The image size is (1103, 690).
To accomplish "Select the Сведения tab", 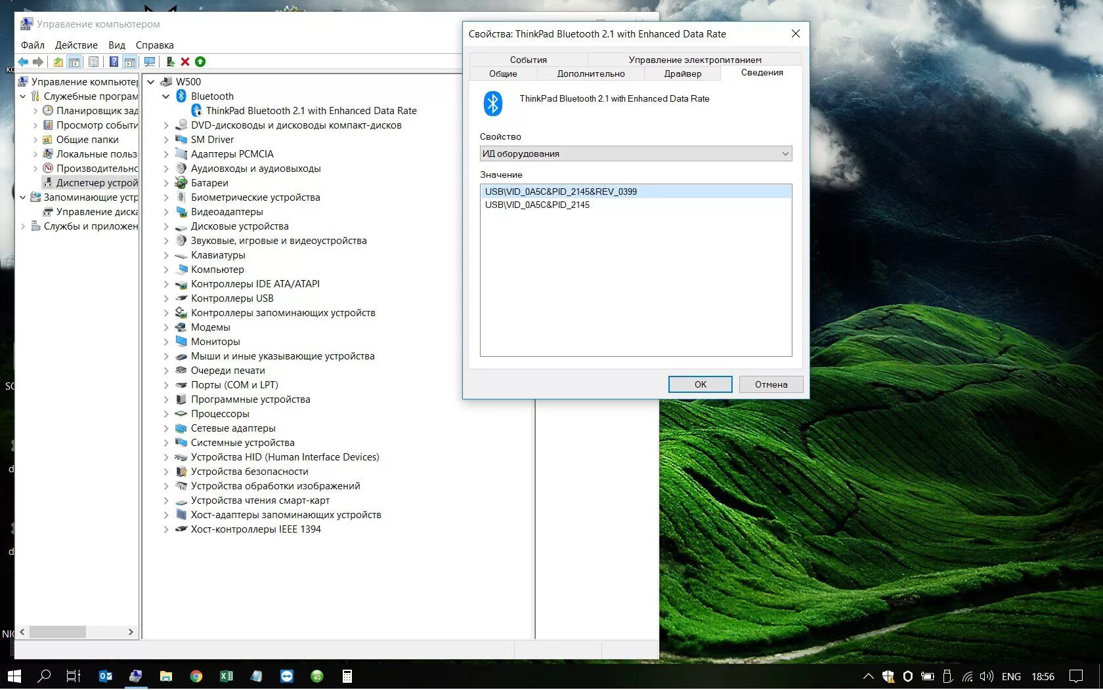I will 762,73.
